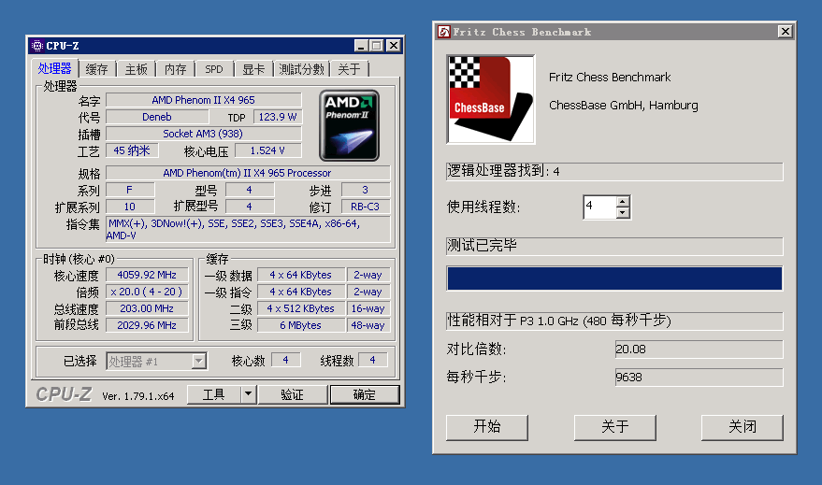Close the CPU-Z window
The image size is (822, 485).
click(x=393, y=46)
